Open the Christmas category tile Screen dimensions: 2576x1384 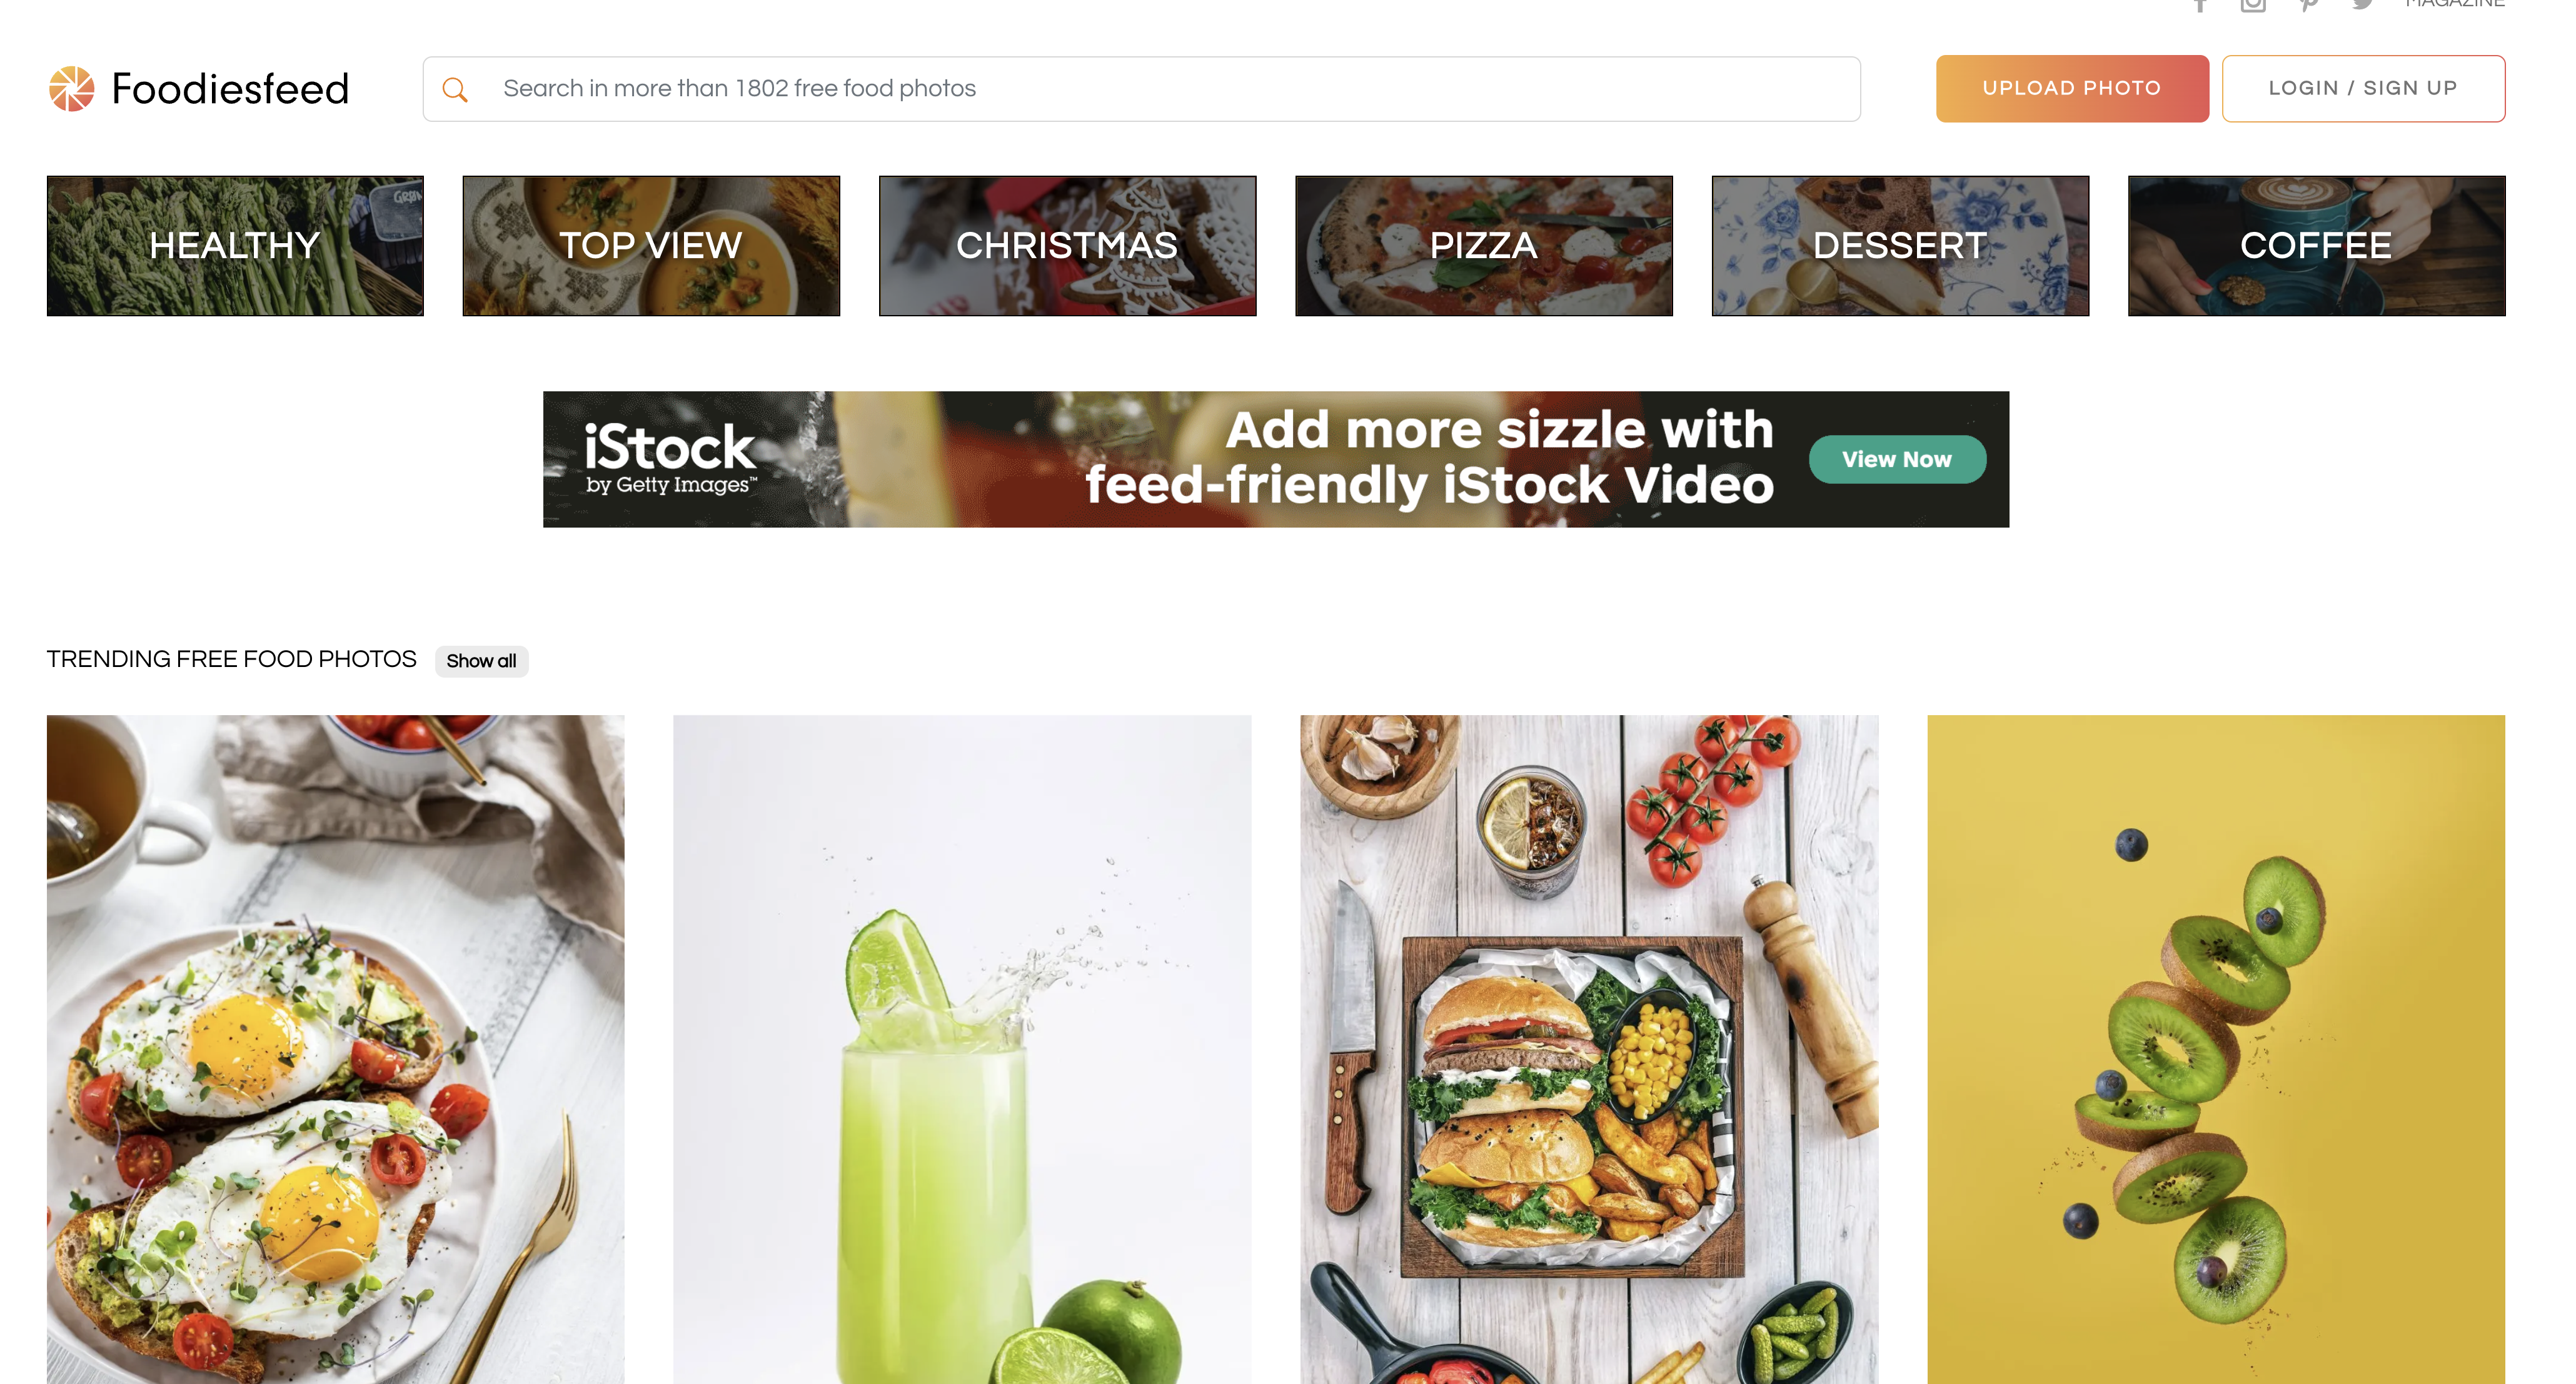[1067, 246]
